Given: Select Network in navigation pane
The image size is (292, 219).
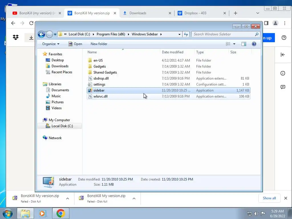Looking at the screenshot, I should (55, 138).
